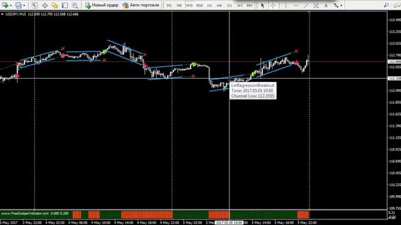Click the Arrows objects icon
The height and width of the screenshot is (225, 401).
[336, 6]
